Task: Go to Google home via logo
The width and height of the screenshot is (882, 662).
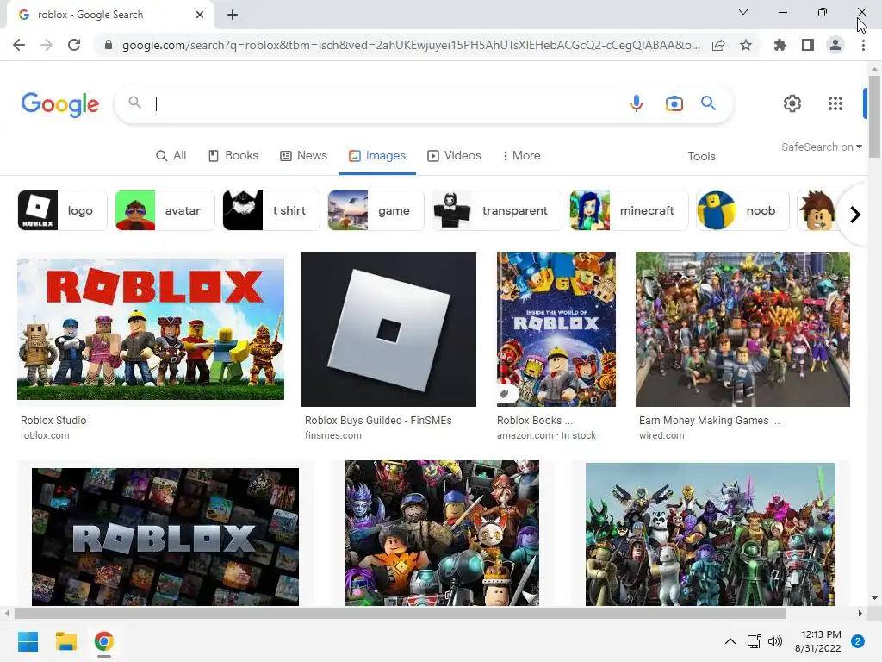Action: [60, 104]
